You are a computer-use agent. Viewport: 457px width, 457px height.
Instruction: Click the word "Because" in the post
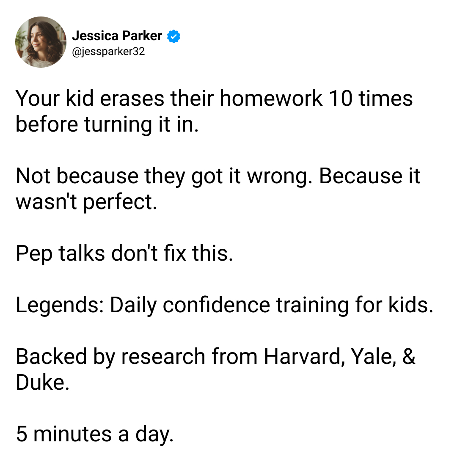point(361,176)
